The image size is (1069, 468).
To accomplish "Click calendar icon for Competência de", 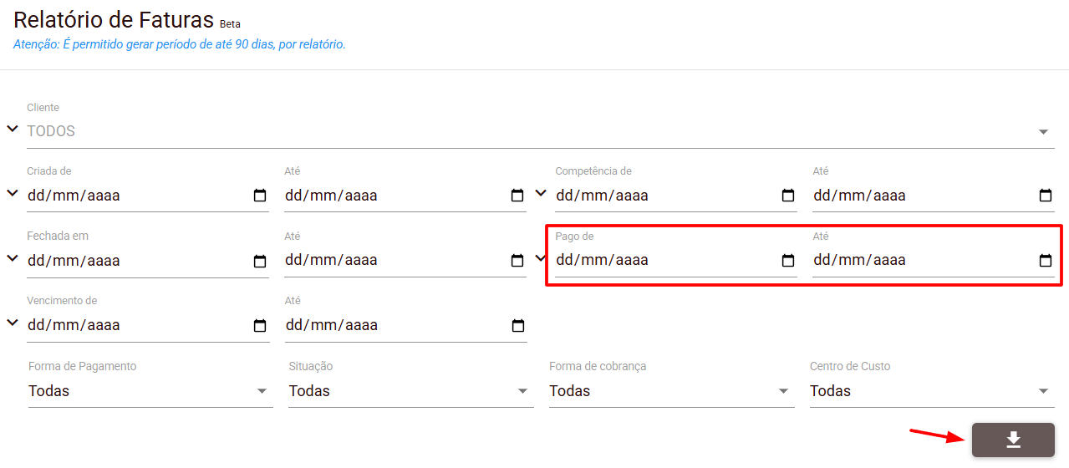I will pyautogui.click(x=788, y=196).
